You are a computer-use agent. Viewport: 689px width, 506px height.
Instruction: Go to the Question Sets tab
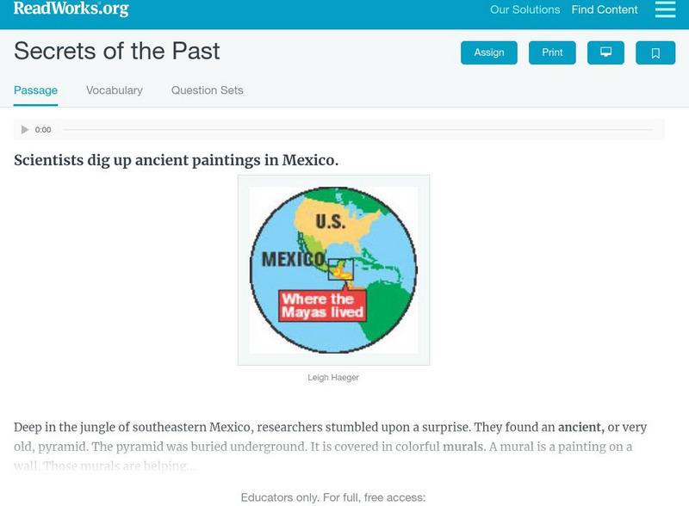click(x=207, y=90)
